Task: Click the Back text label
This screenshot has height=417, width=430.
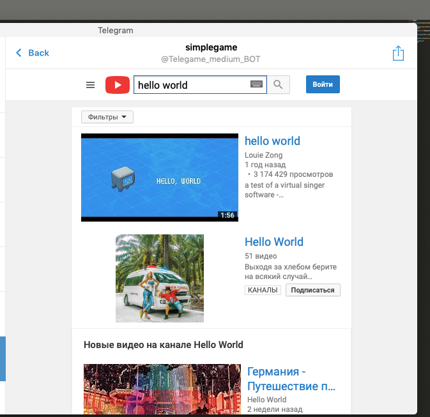Action: click(39, 52)
